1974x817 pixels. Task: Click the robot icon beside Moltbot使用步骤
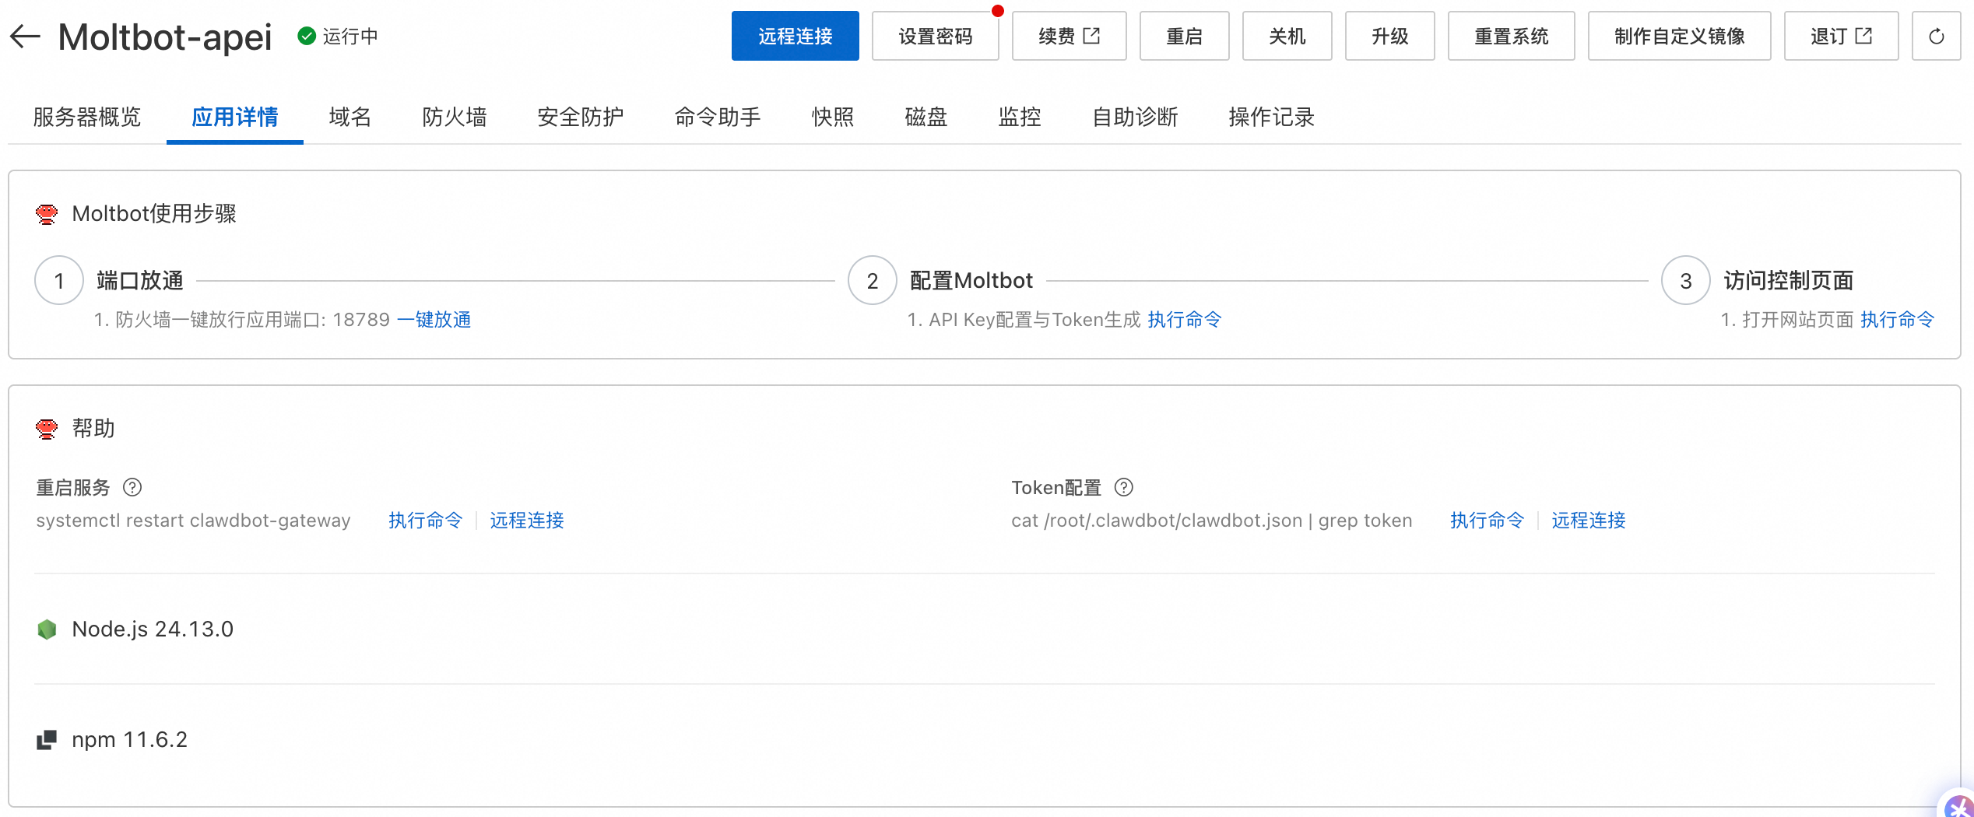(47, 214)
